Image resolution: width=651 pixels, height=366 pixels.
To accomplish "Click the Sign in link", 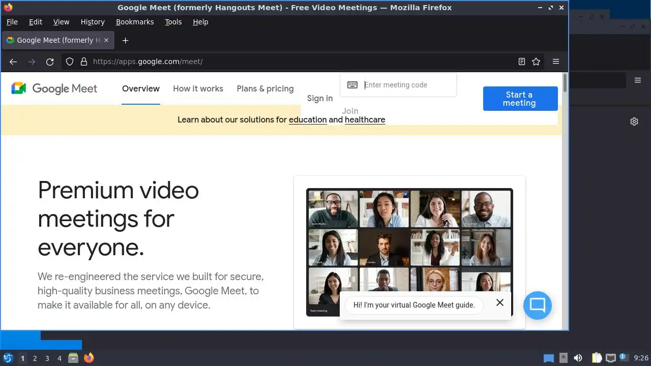I will [x=320, y=98].
